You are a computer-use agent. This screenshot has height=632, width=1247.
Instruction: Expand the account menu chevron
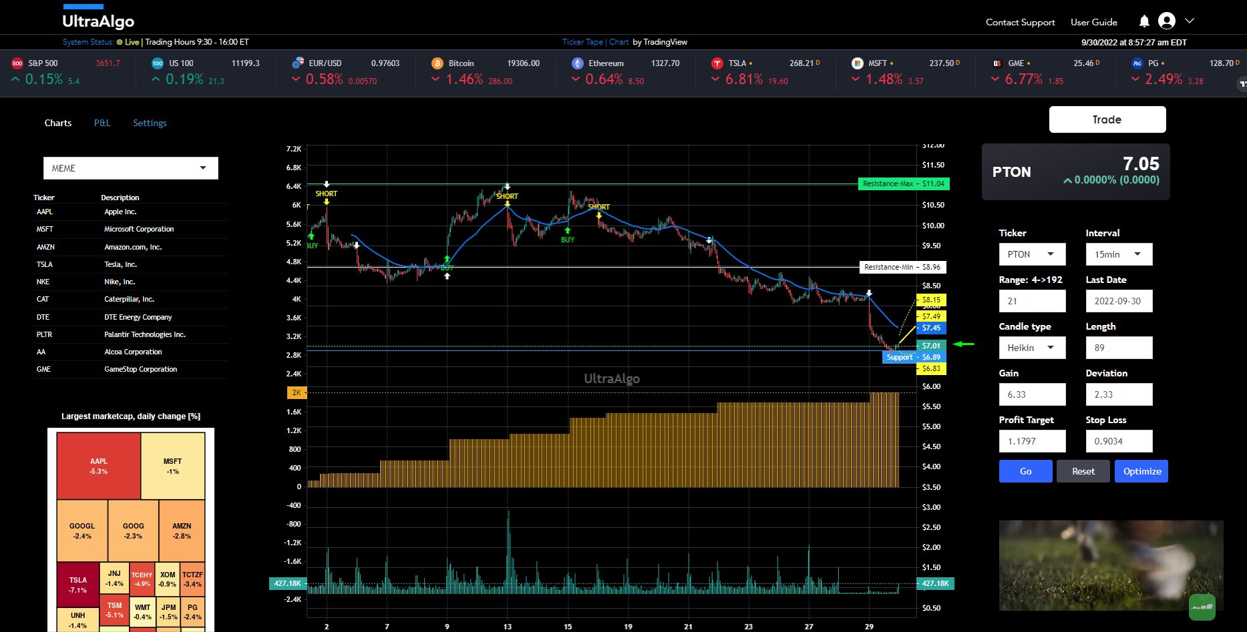click(1190, 21)
